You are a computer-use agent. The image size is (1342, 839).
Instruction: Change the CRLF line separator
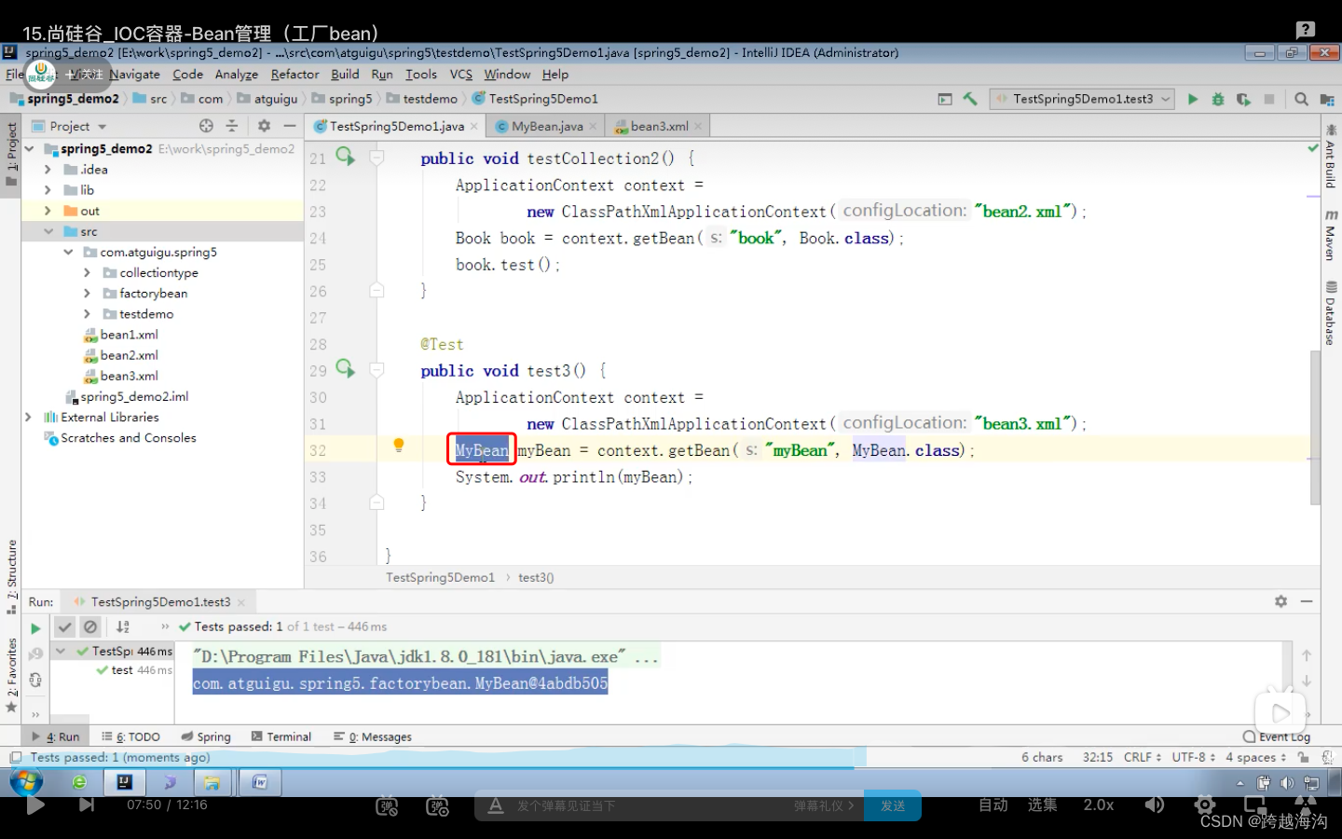1142,758
